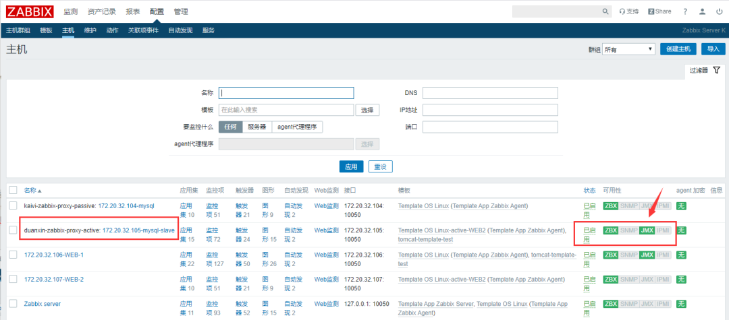Click the 重设 filter button
The height and width of the screenshot is (320, 729).
(x=380, y=166)
